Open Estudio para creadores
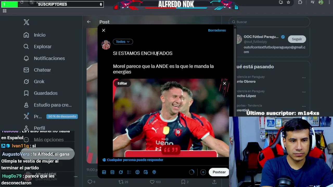The height and width of the screenshot is (187, 333). pos(47,105)
